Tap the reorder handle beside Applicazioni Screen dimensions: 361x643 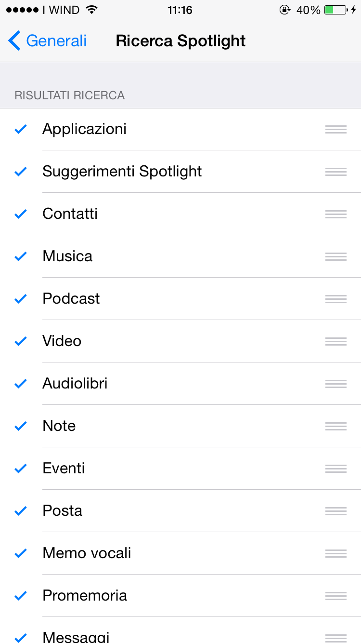click(x=335, y=129)
